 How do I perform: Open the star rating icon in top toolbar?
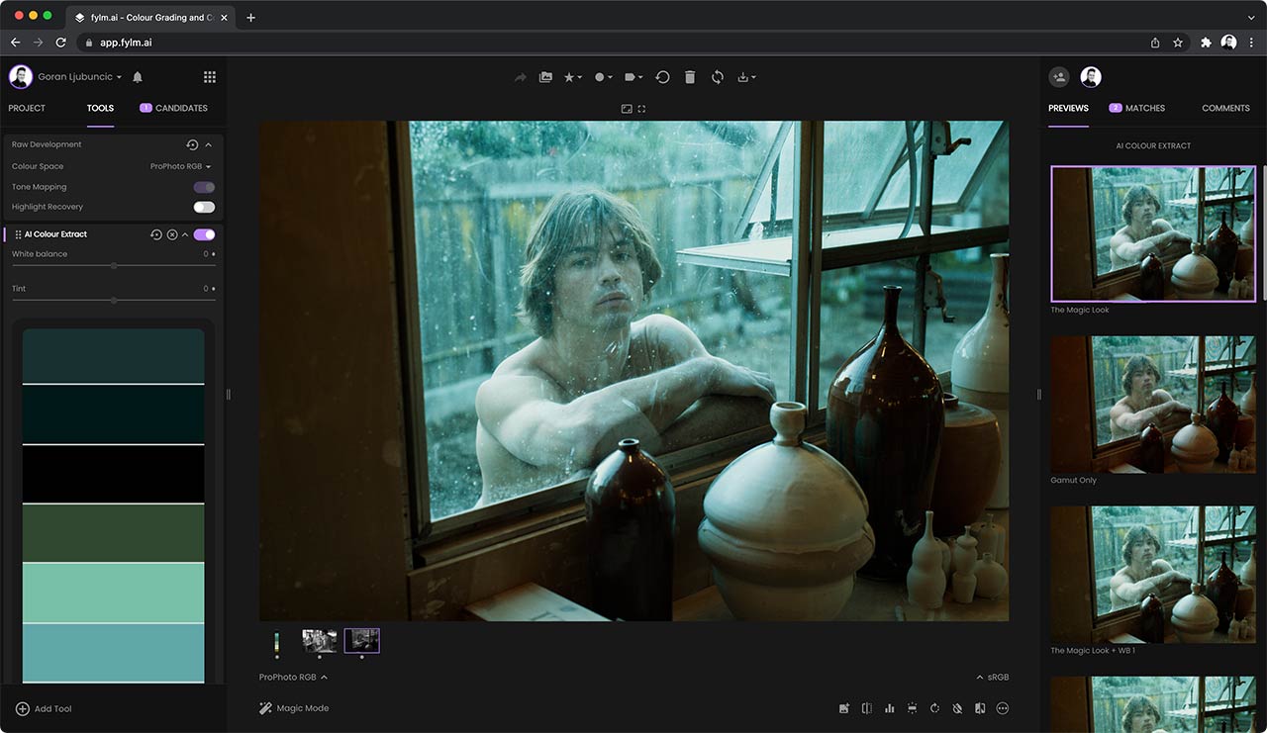tap(571, 76)
